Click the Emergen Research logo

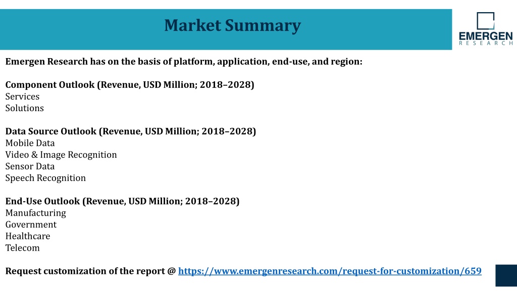[486, 29]
